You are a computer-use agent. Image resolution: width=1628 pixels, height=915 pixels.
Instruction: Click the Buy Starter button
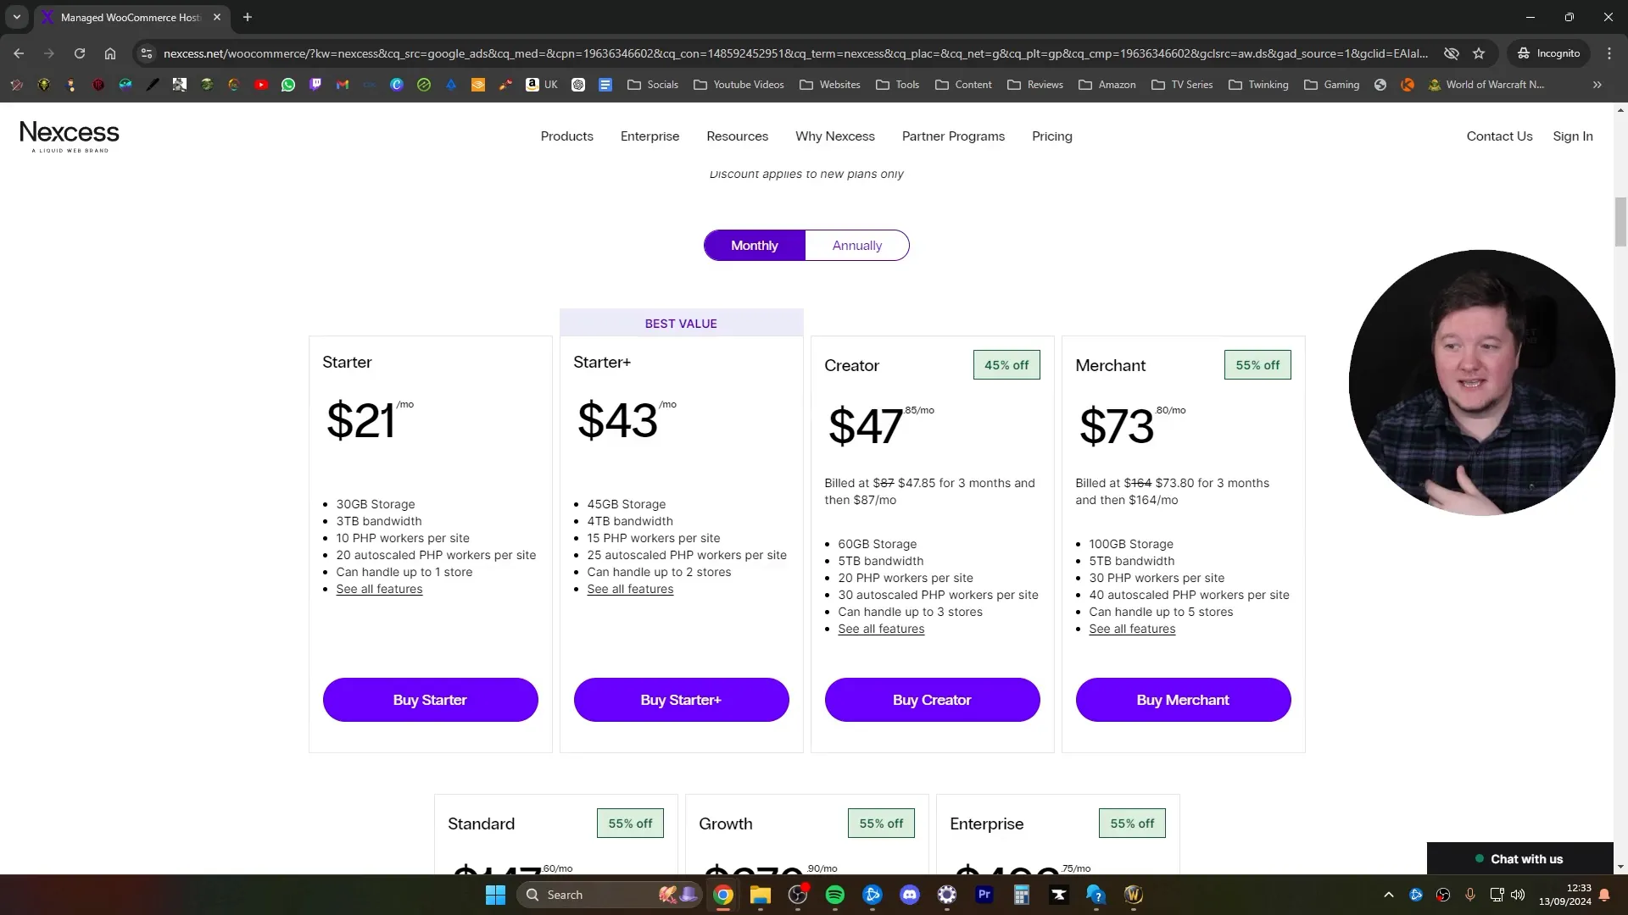pos(431,700)
